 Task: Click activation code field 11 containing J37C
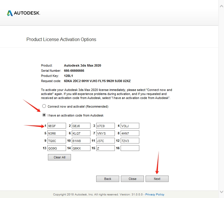(105, 141)
